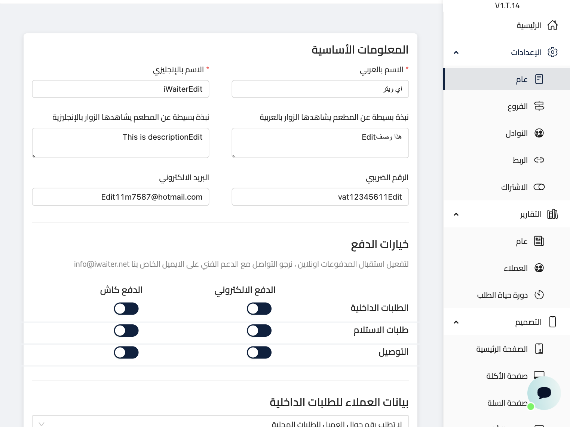Collapse the الإعدادات section chevron
This screenshot has height=427, width=570.
tap(456, 52)
